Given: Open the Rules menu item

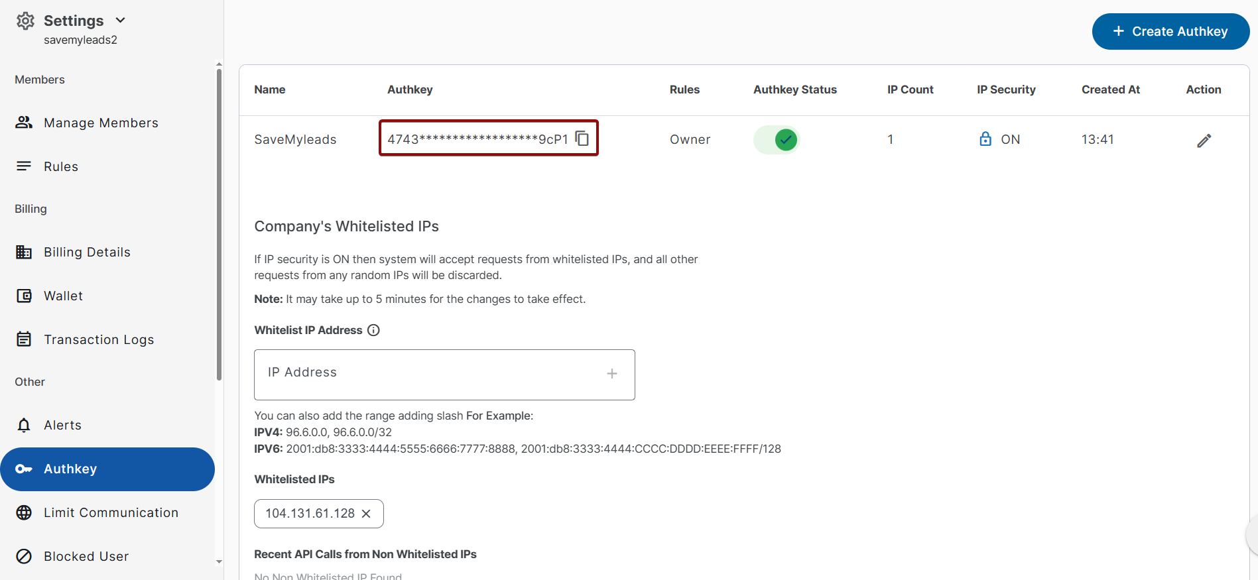Looking at the screenshot, I should click(61, 166).
